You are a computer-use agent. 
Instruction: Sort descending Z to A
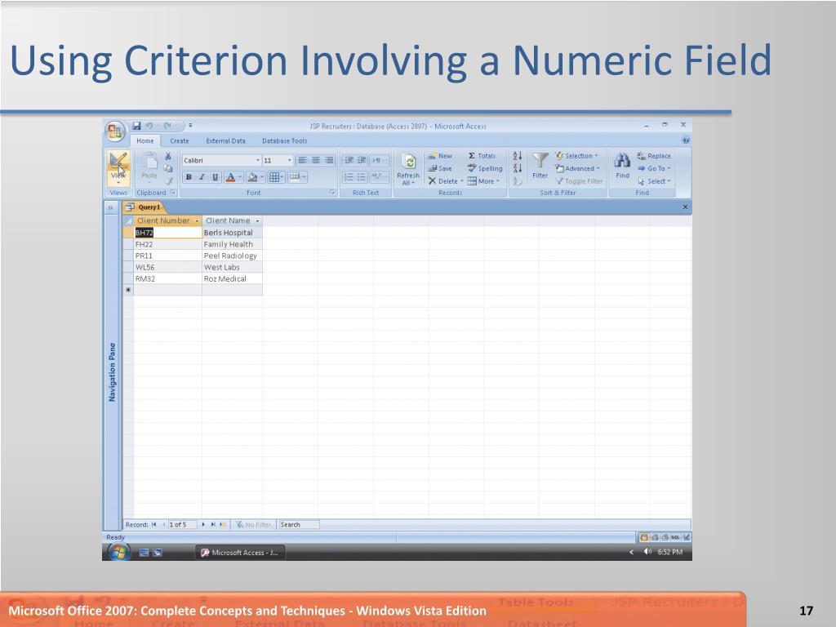pyautogui.click(x=517, y=168)
